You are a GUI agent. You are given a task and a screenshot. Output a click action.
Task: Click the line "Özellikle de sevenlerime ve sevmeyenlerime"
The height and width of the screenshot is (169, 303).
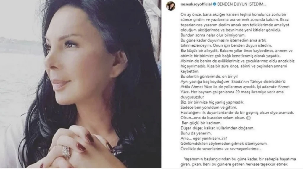coord(221,149)
